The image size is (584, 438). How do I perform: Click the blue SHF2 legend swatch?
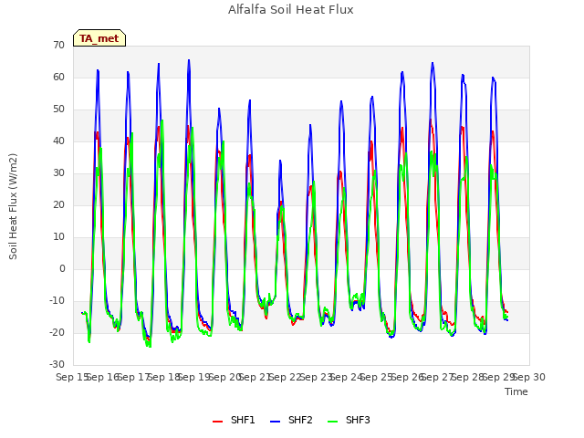(x=275, y=422)
